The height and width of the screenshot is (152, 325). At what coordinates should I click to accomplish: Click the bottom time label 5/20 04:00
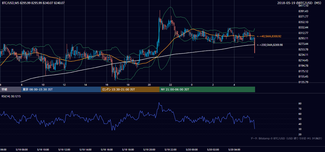pyautogui.click(x=234, y=150)
